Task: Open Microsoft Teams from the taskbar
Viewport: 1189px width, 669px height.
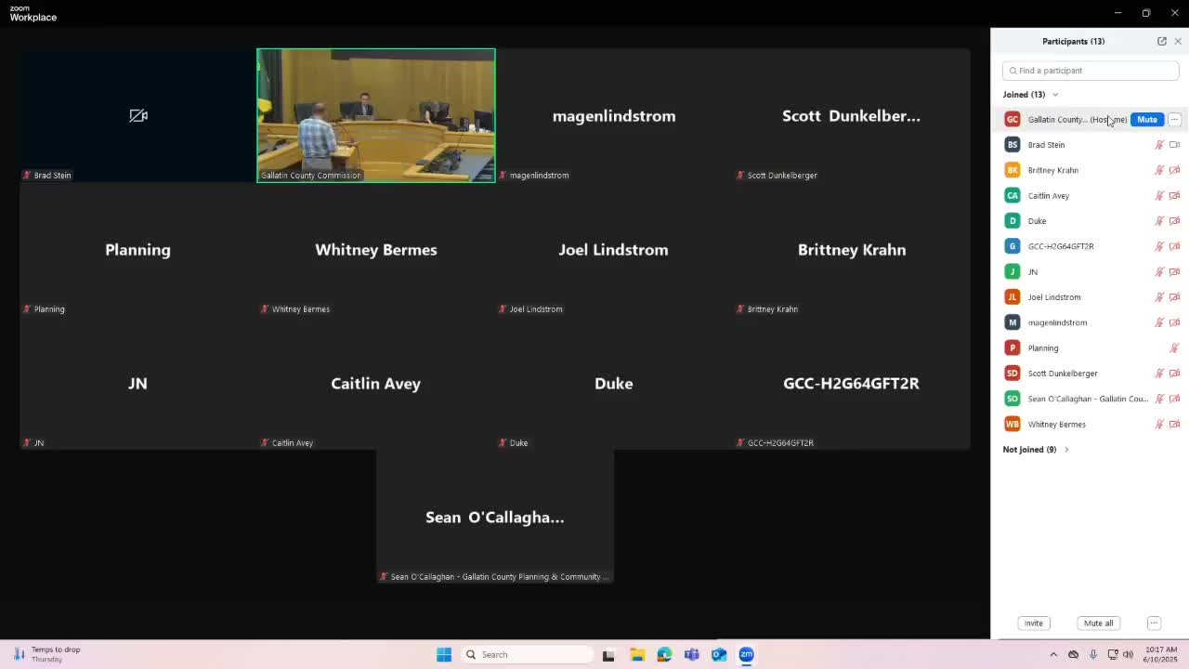Action: tap(692, 655)
